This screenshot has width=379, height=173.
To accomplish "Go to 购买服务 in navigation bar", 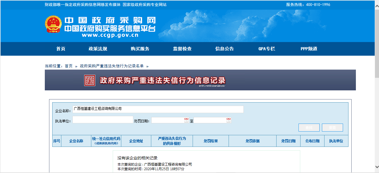I will [x=140, y=49].
